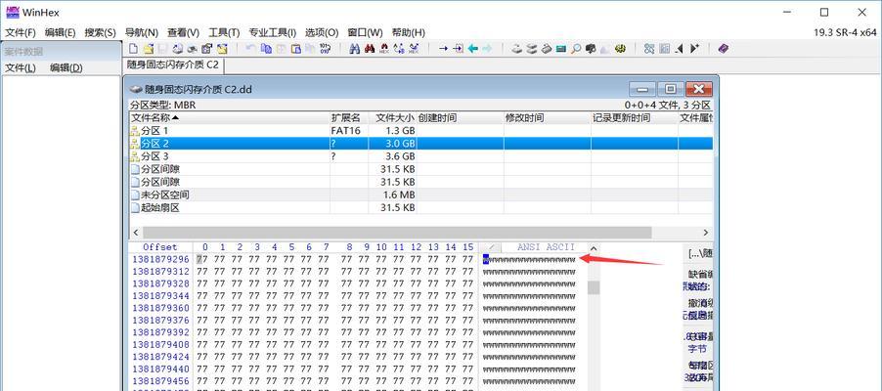Click hex view scroll up arrow
Viewport: 882px width, 391px height.
pos(594,247)
